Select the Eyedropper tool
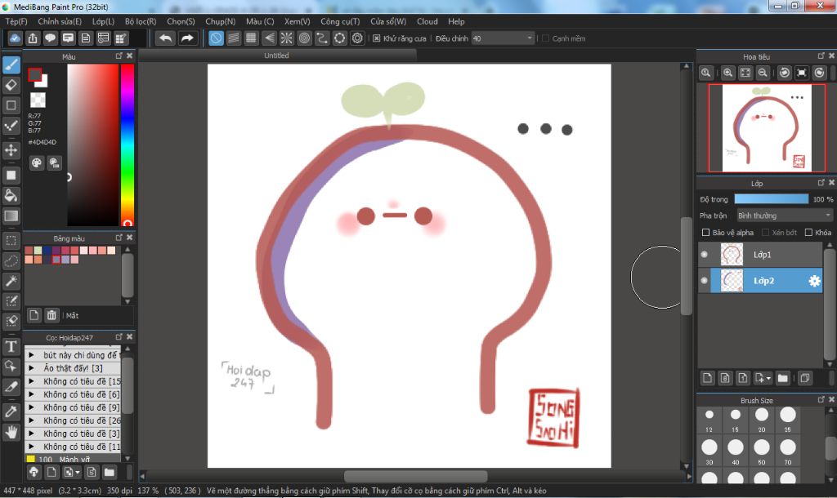 11,411
